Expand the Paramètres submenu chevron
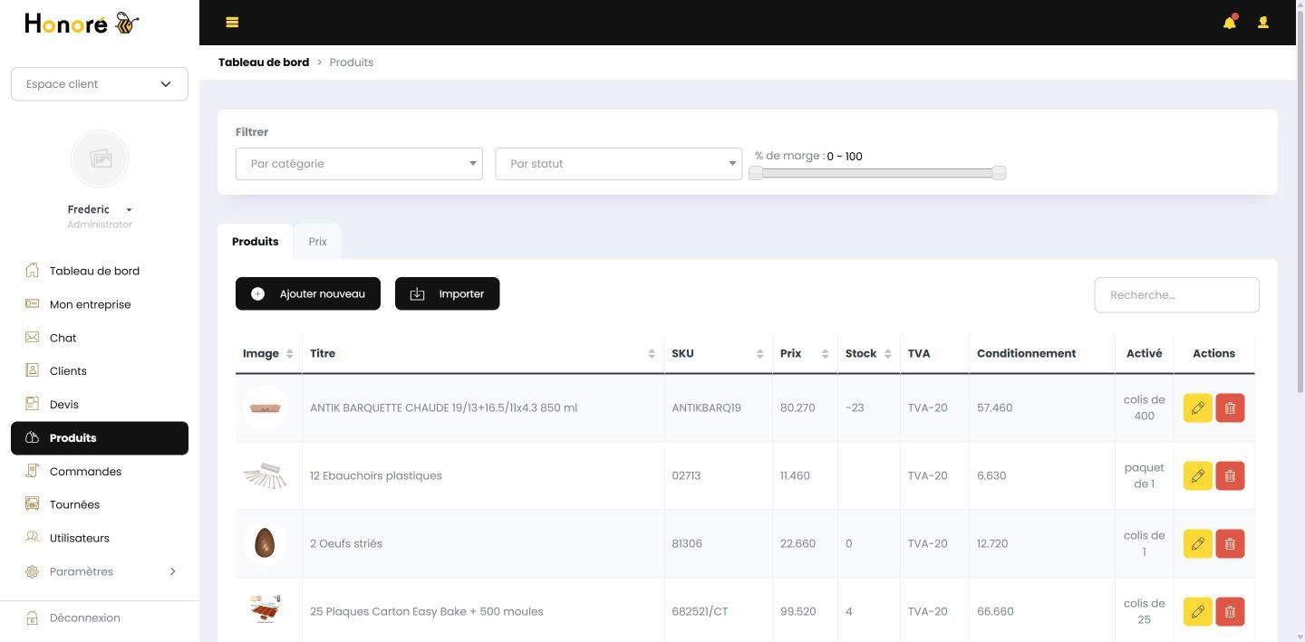The height and width of the screenshot is (642, 1305). tap(172, 571)
